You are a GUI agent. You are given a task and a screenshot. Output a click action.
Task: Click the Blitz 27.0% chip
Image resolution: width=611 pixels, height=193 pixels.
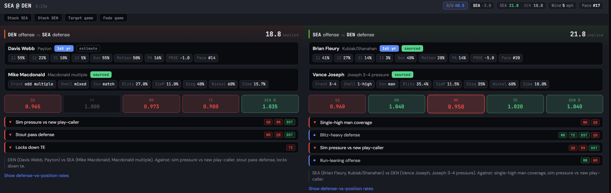tap(135, 84)
